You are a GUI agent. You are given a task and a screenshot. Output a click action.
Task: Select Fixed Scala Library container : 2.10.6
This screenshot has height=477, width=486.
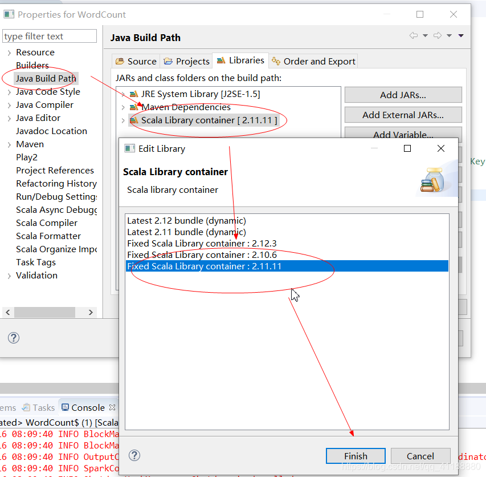click(x=287, y=255)
